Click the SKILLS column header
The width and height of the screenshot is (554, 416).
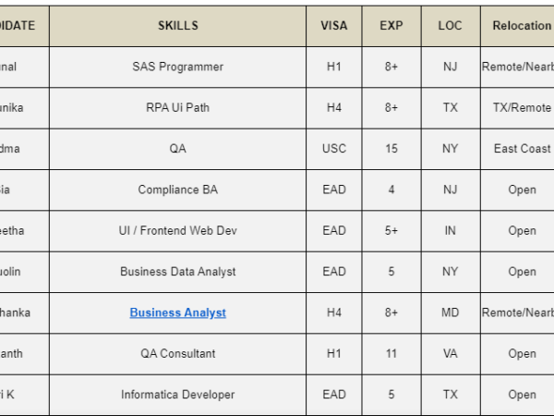tap(177, 26)
